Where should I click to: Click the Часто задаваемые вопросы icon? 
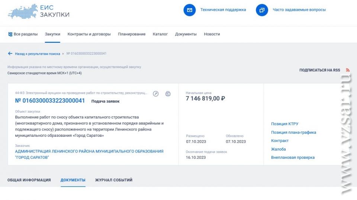point(262,10)
